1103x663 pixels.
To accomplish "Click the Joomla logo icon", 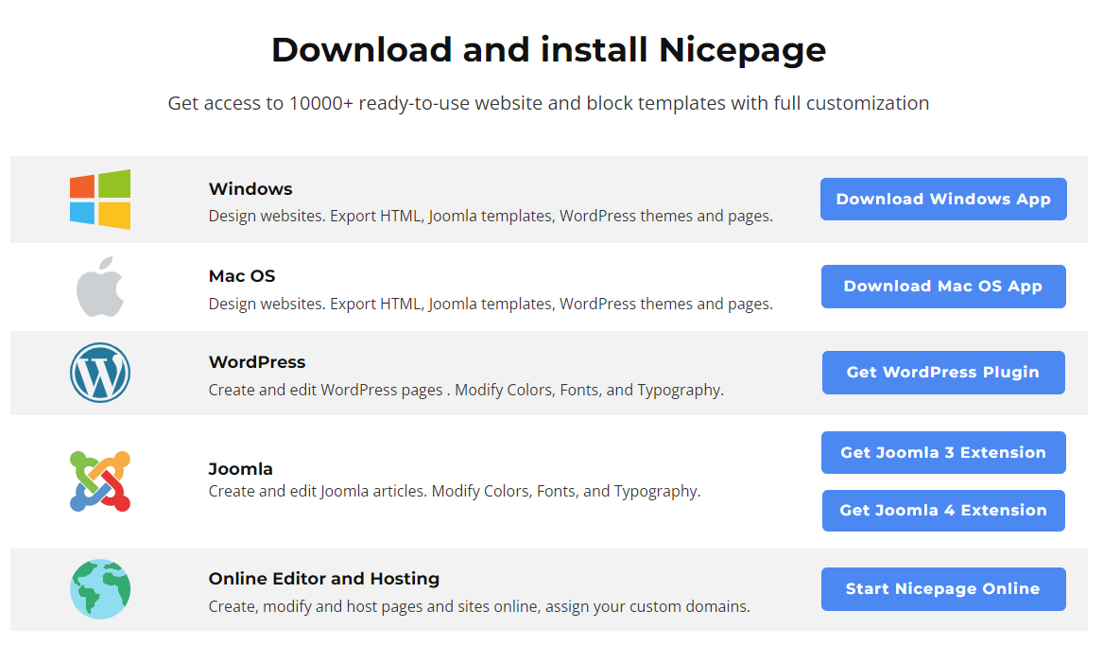I will click(100, 481).
